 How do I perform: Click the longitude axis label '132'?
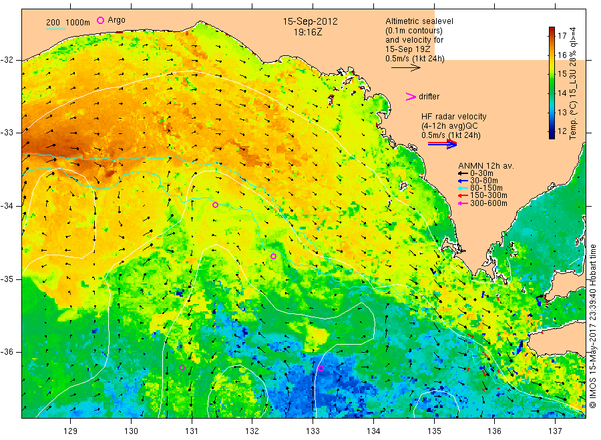pos(252,431)
